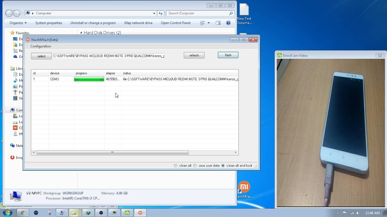Open Google Chrome from the taskbar

(x=23, y=213)
